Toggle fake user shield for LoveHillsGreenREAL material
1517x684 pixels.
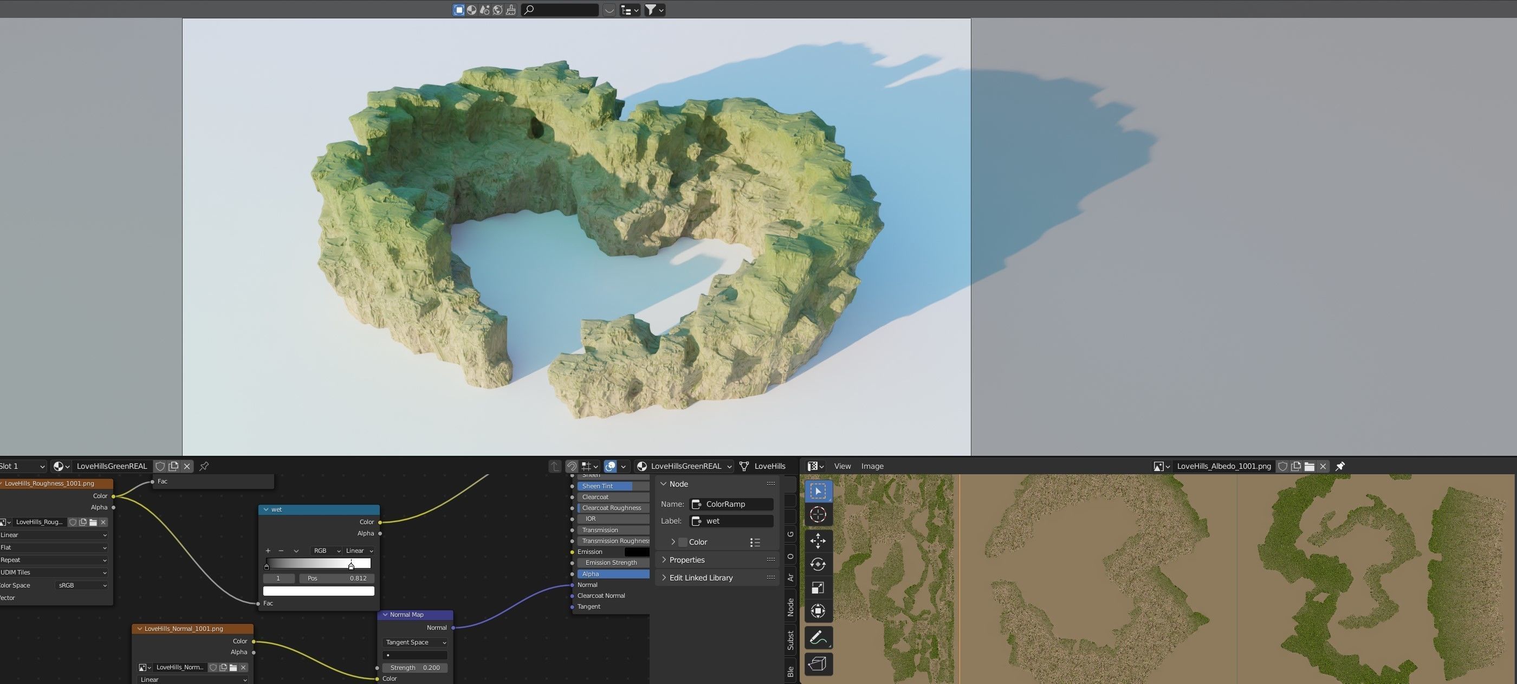coord(160,466)
